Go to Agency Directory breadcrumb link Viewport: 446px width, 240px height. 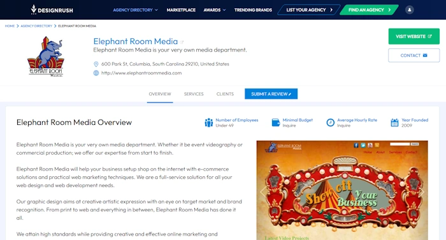[x=36, y=26]
